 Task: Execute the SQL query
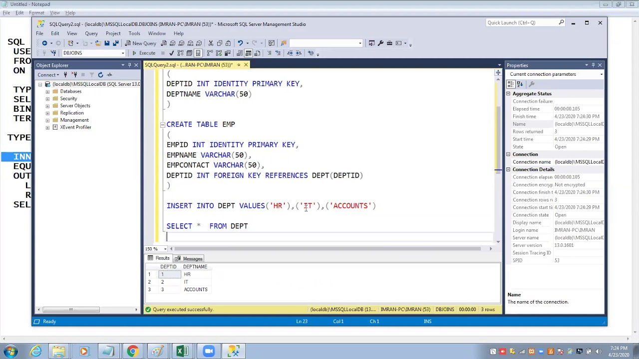click(x=144, y=53)
